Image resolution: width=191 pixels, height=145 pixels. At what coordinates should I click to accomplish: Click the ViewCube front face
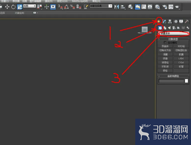(145, 30)
